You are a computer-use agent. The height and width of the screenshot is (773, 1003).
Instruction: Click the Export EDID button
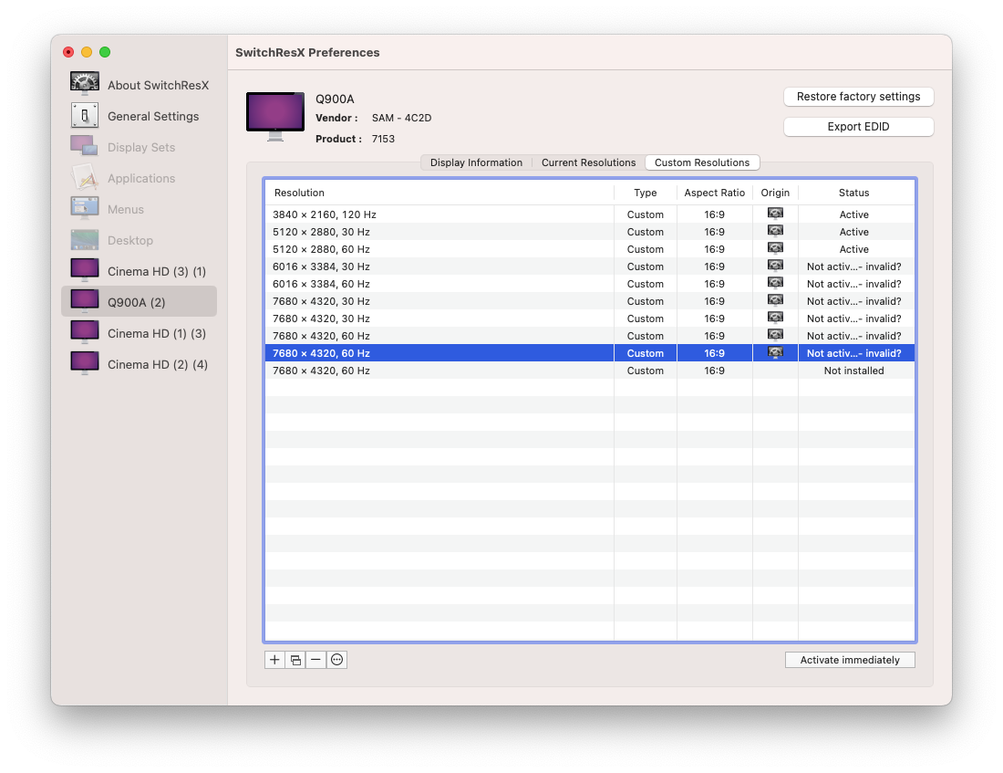(858, 127)
